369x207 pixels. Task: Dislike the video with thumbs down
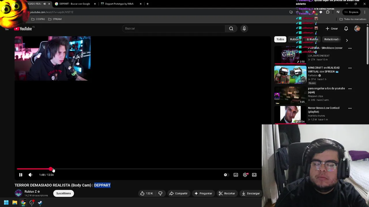click(x=160, y=193)
